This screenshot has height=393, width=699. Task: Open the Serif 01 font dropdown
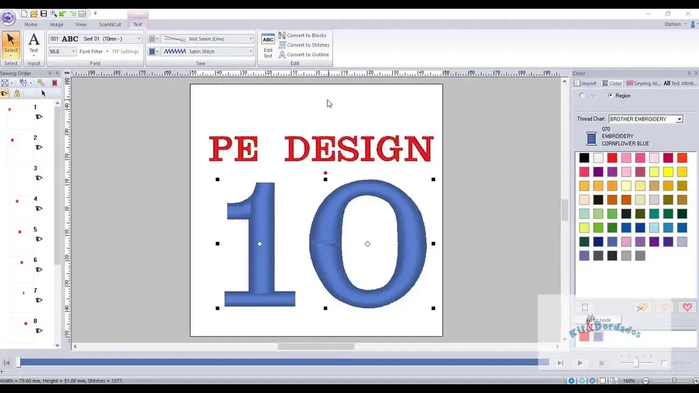tap(139, 39)
